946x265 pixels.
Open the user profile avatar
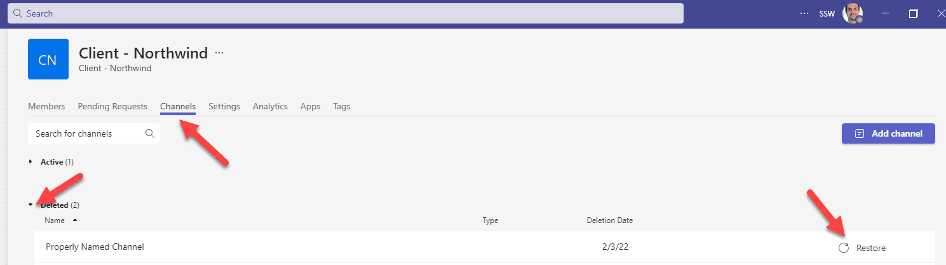click(x=852, y=13)
